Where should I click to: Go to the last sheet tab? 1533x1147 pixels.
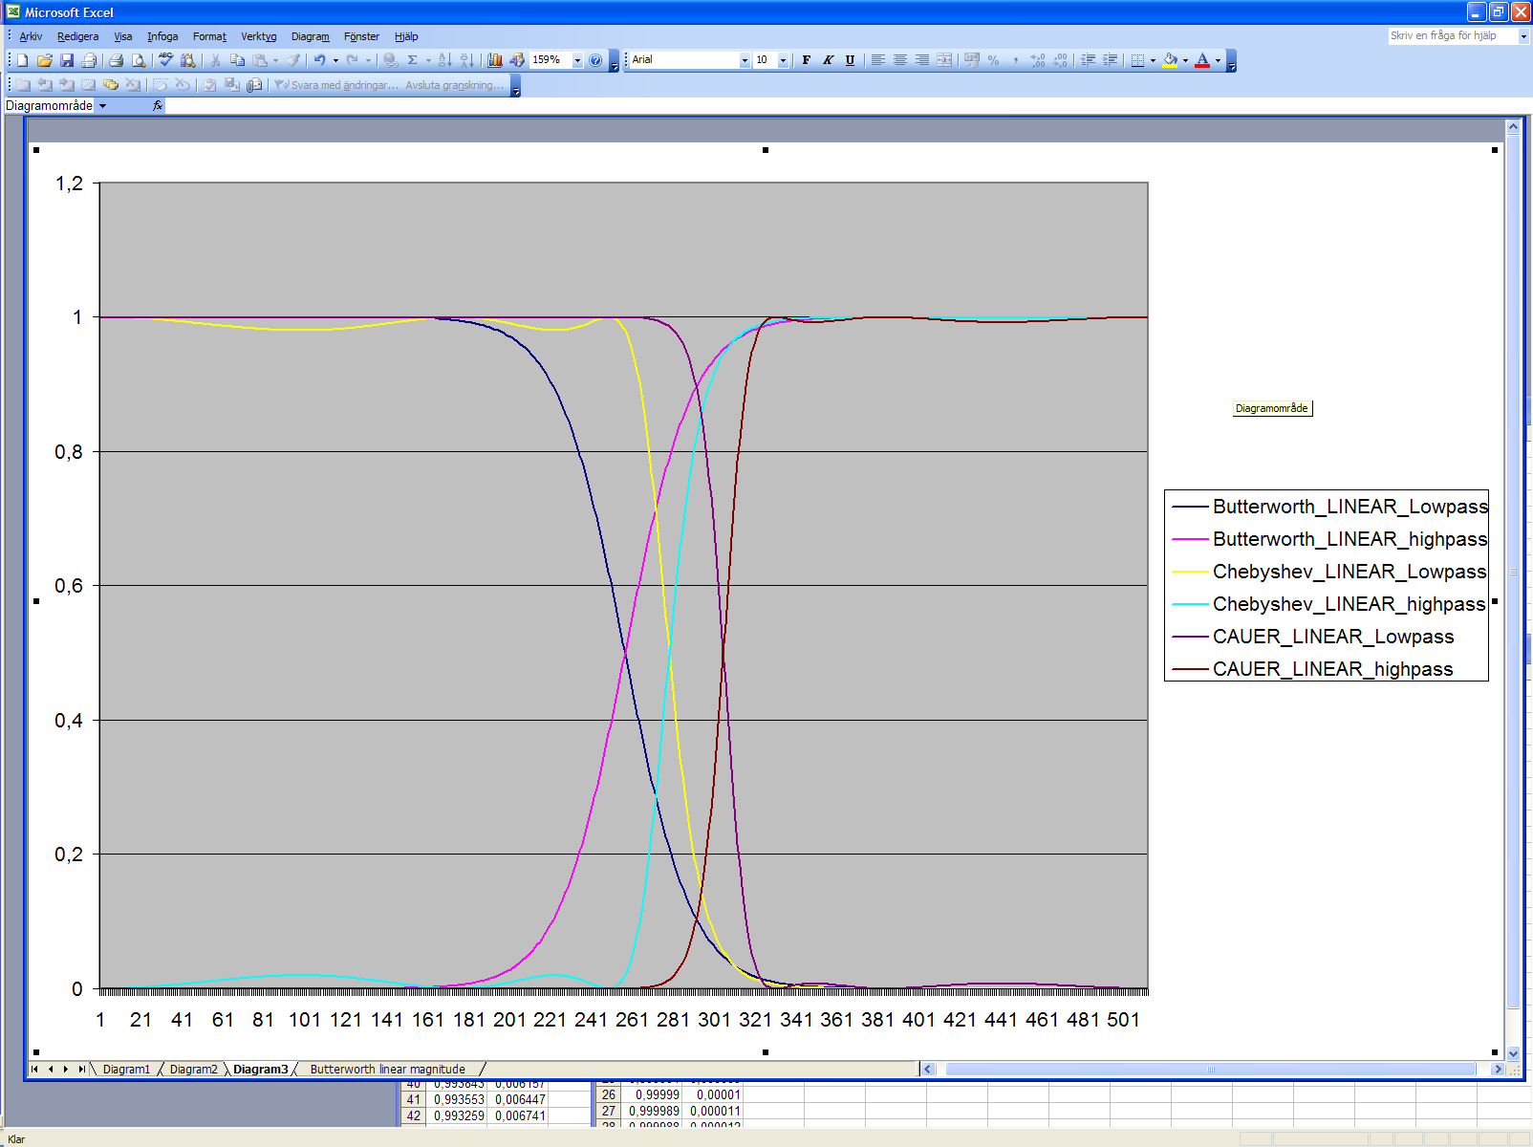pyautogui.click(x=82, y=1070)
